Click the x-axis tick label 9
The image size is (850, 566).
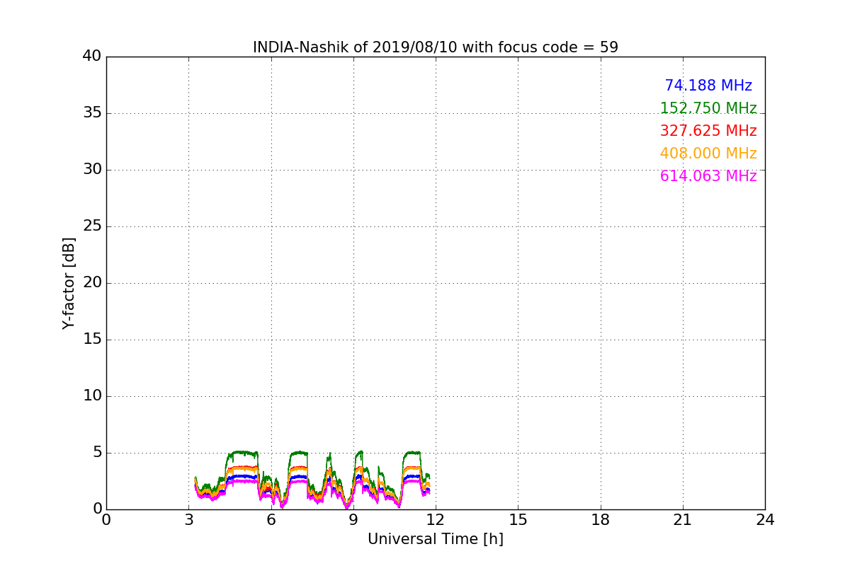click(x=353, y=520)
